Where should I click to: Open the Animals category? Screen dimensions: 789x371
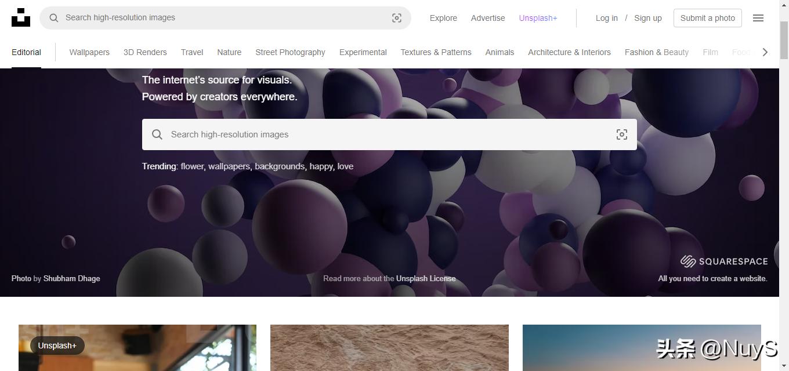[x=500, y=52]
